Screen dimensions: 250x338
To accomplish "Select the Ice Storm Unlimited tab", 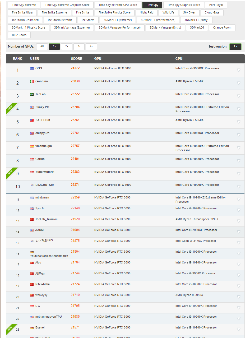I will [25, 20].
